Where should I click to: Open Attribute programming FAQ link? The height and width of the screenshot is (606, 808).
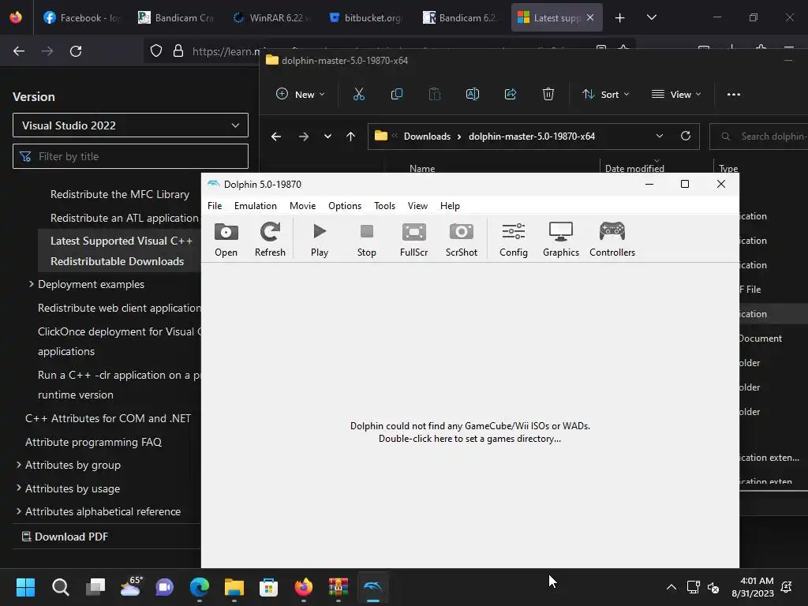click(93, 442)
